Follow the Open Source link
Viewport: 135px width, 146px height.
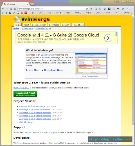pos(47,55)
